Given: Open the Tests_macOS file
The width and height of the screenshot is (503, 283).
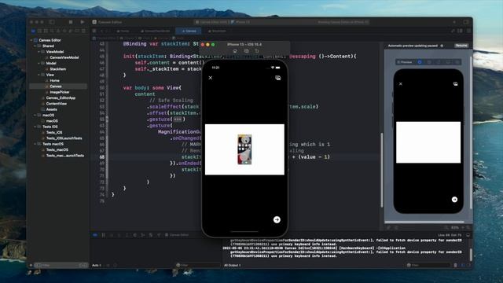Looking at the screenshot, I should pos(57,150).
